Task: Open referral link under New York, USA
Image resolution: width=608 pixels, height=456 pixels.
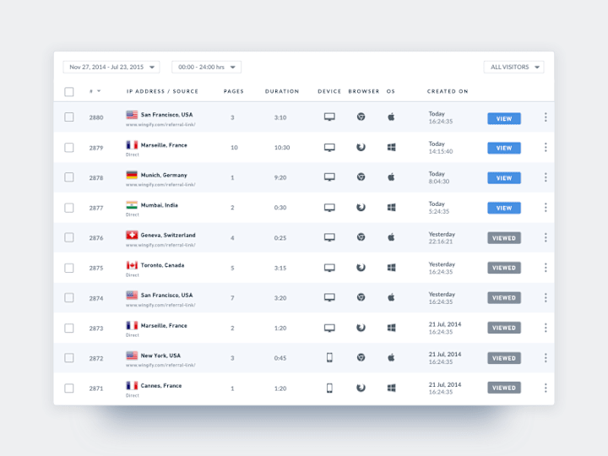Action: 160,366
